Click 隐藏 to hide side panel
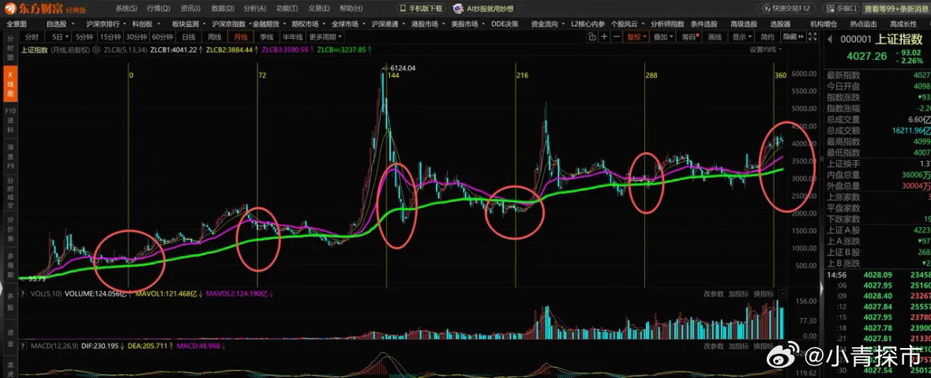The height and width of the screenshot is (378, 931). 792,37
